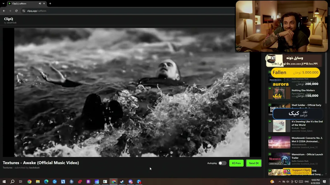Mute the ClipQ tab audio
The height and width of the screenshot is (185, 330).
tap(40, 4)
